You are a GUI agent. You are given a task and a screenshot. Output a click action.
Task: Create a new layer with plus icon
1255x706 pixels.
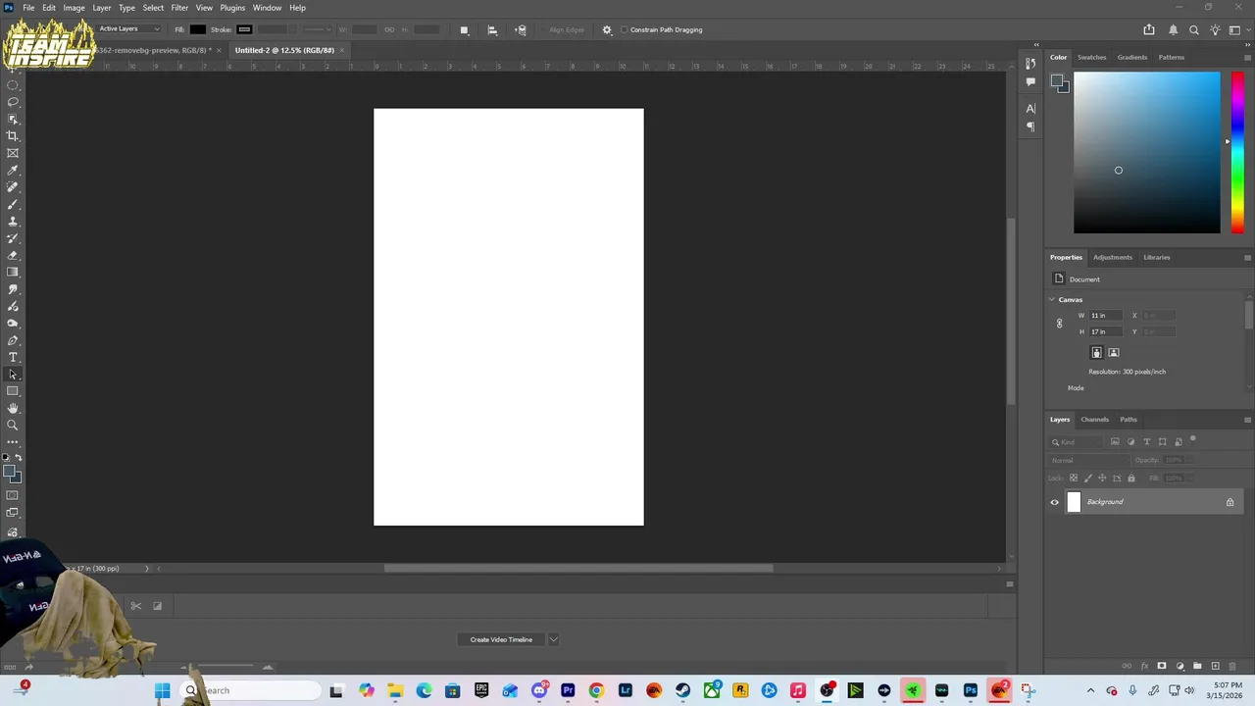pyautogui.click(x=1215, y=667)
